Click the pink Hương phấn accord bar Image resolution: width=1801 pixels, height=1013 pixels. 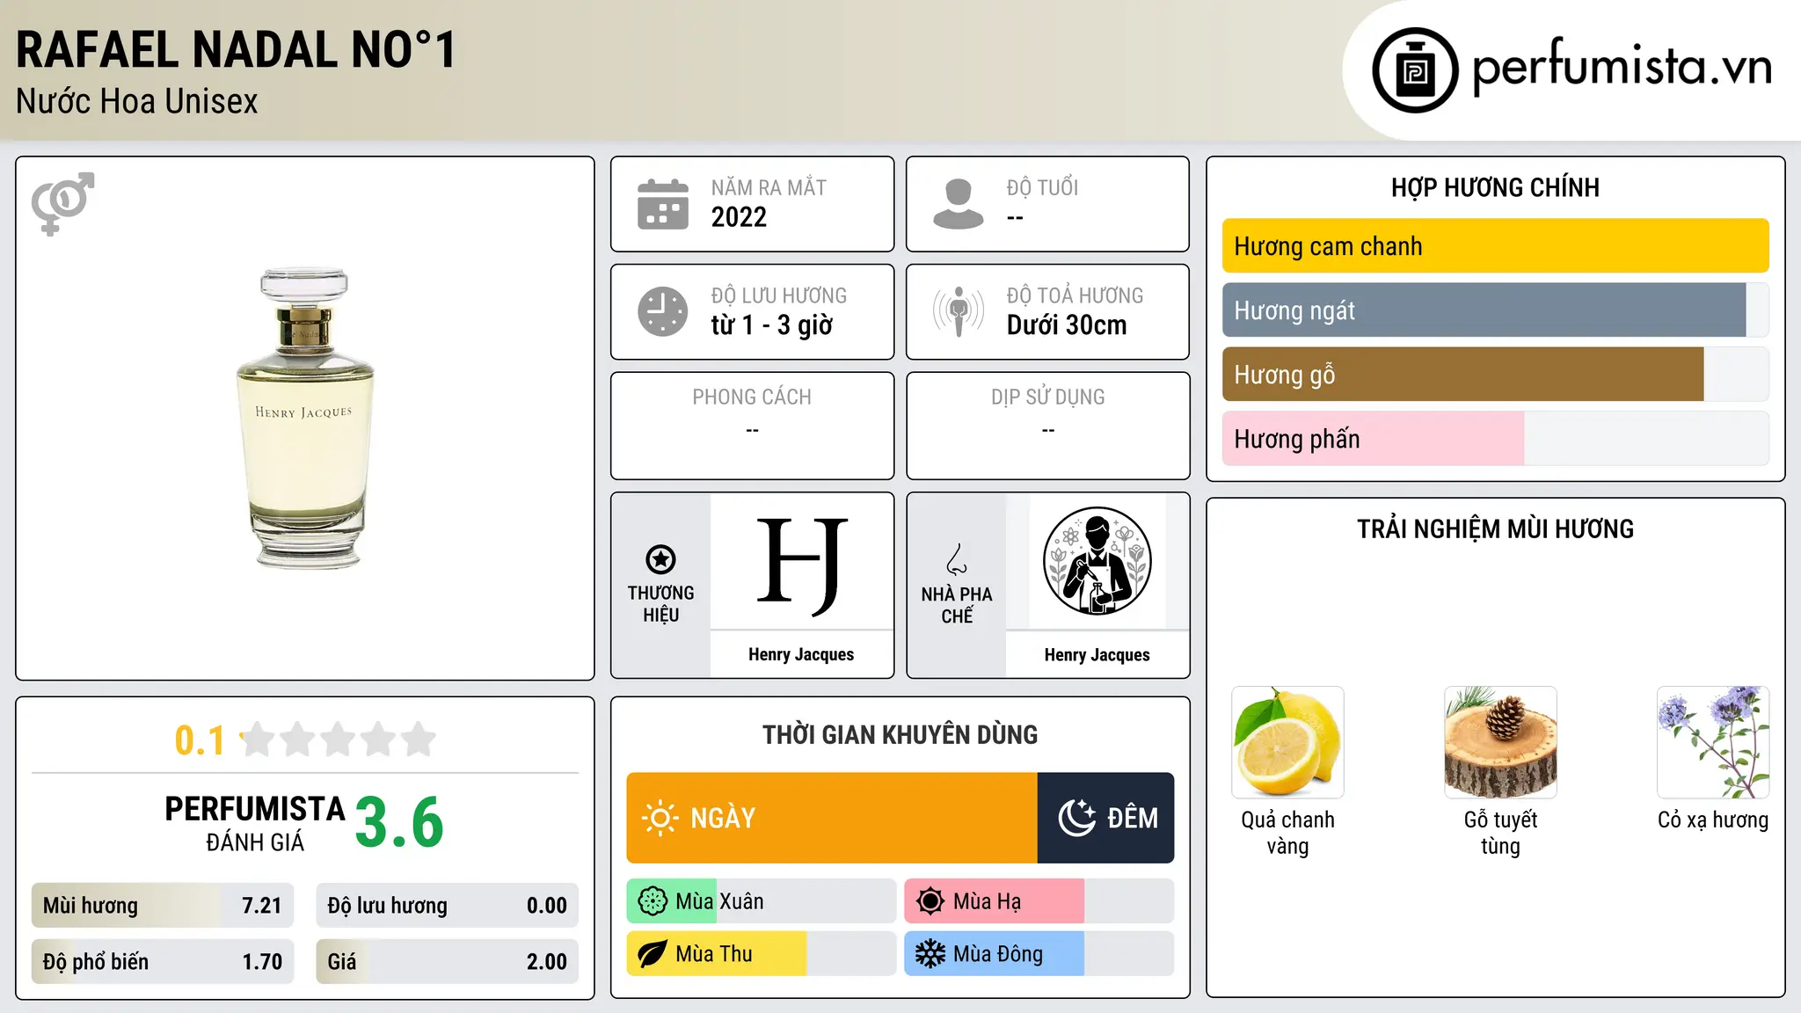[x=1373, y=439]
